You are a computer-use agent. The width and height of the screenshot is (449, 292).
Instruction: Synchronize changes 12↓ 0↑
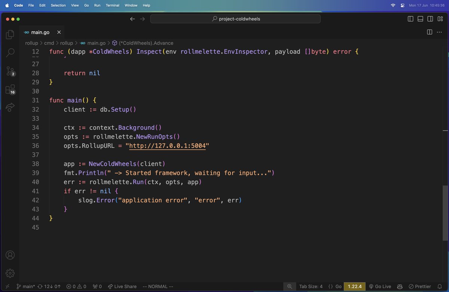tap(49, 286)
